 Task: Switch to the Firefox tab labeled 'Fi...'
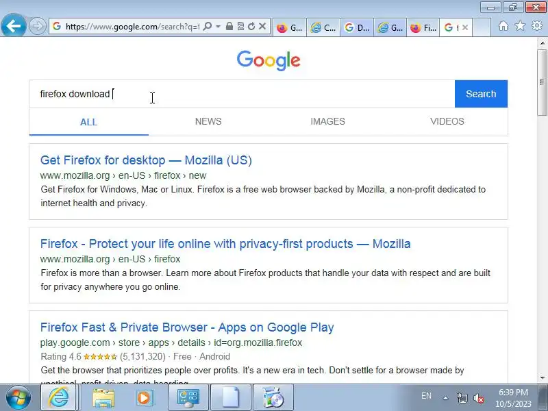click(423, 27)
